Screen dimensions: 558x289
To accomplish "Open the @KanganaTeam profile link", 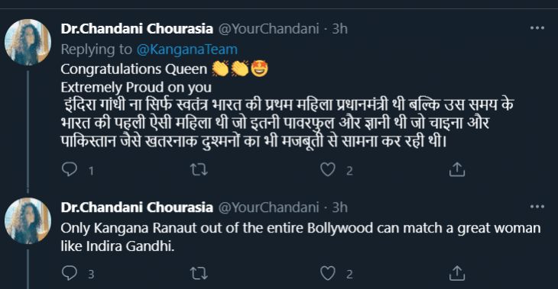I will (x=187, y=50).
